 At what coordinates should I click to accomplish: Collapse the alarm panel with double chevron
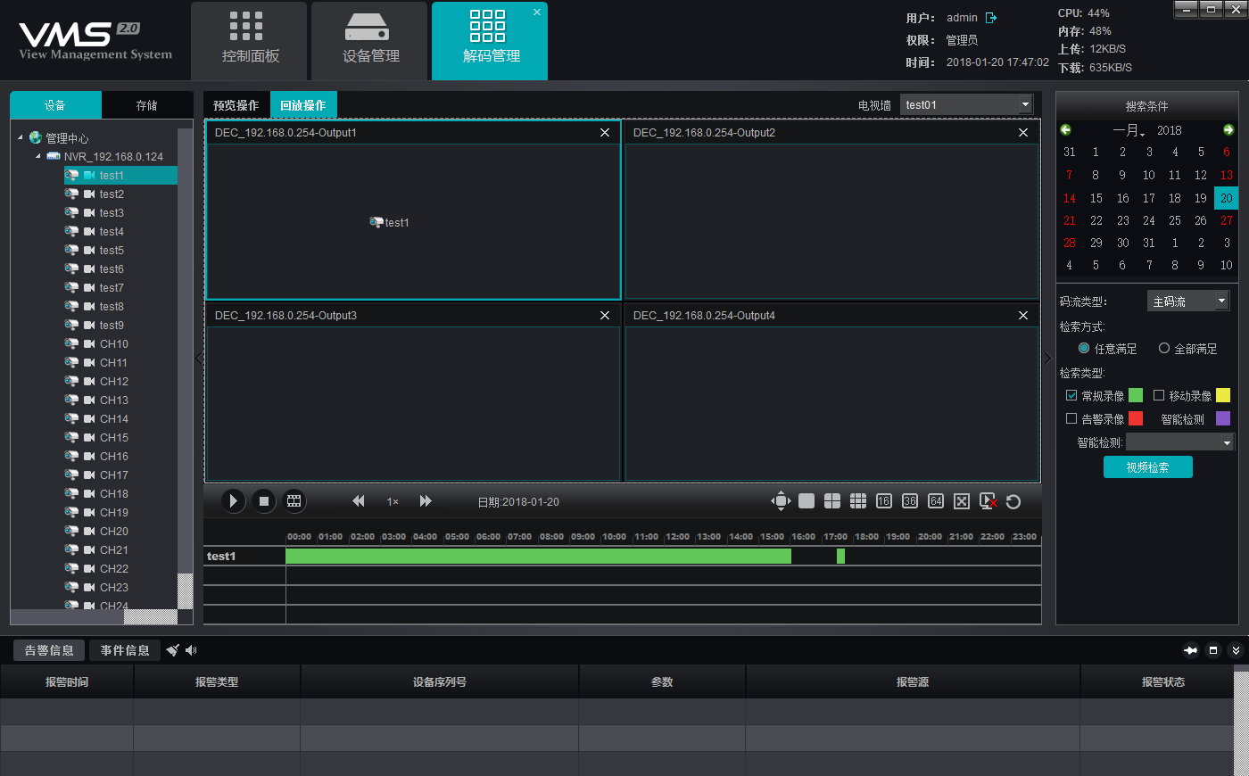point(1236,650)
